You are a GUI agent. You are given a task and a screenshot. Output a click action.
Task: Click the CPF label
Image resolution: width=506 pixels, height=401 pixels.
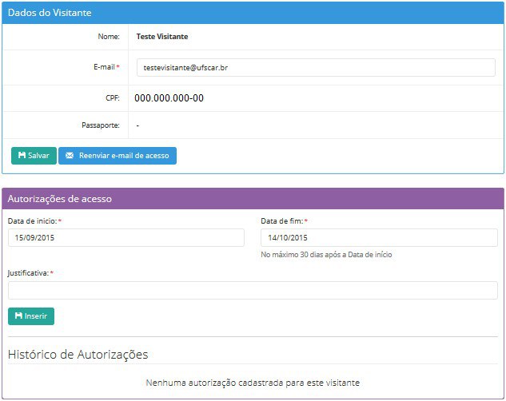point(113,98)
